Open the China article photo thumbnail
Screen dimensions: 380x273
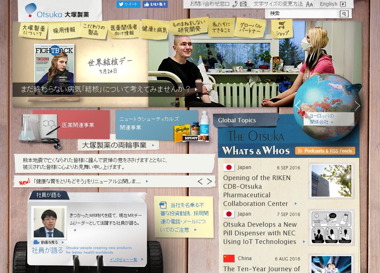(x=331, y=264)
